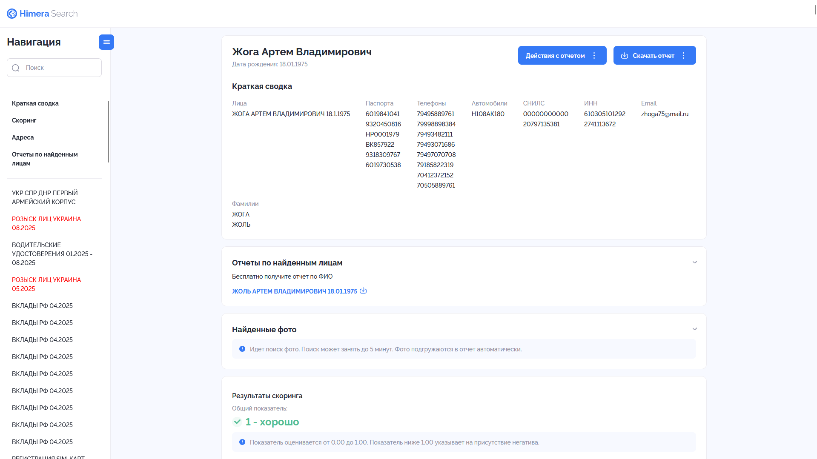Collapse the Отчеты по найденным лицам section

tap(695, 262)
